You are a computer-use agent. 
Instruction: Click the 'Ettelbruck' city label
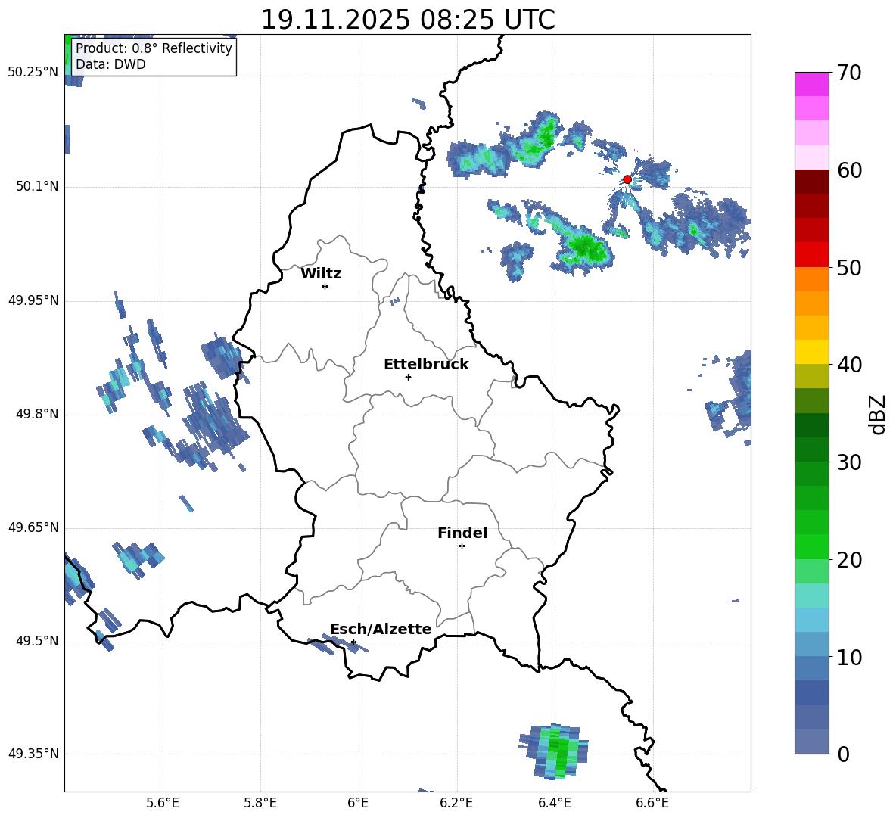pyautogui.click(x=426, y=365)
